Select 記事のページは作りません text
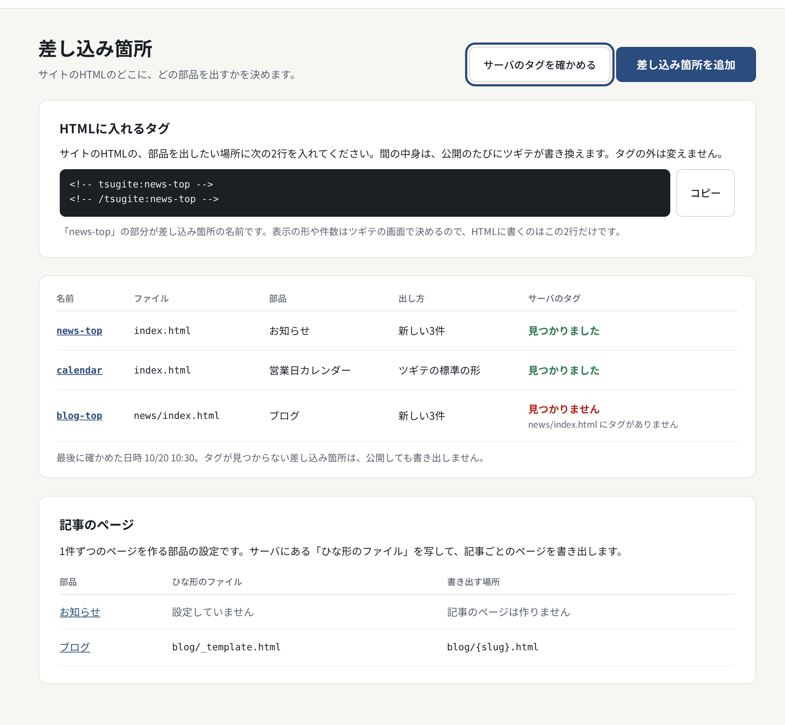The width and height of the screenshot is (785, 725). coord(509,612)
